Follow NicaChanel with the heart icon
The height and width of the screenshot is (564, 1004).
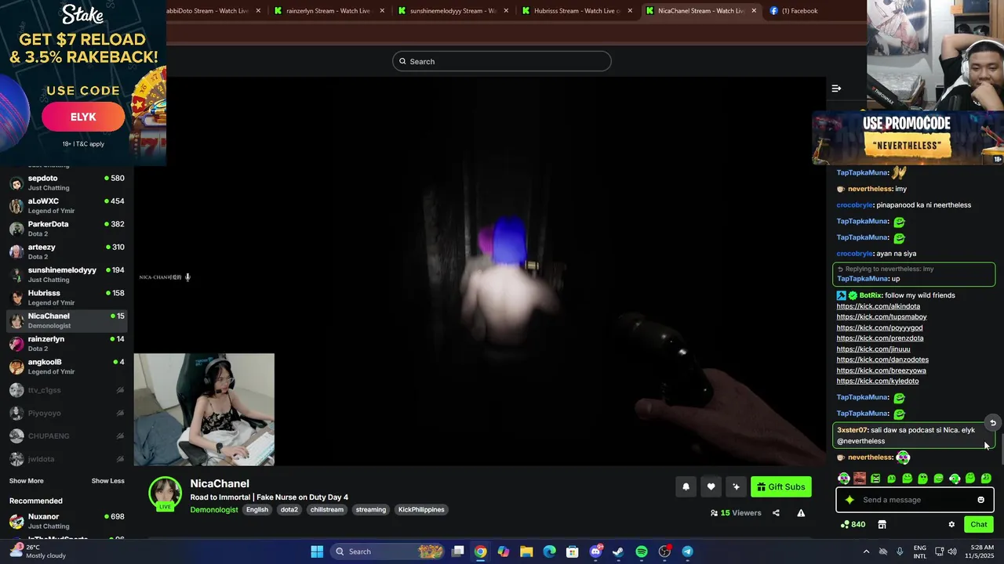pos(711,486)
